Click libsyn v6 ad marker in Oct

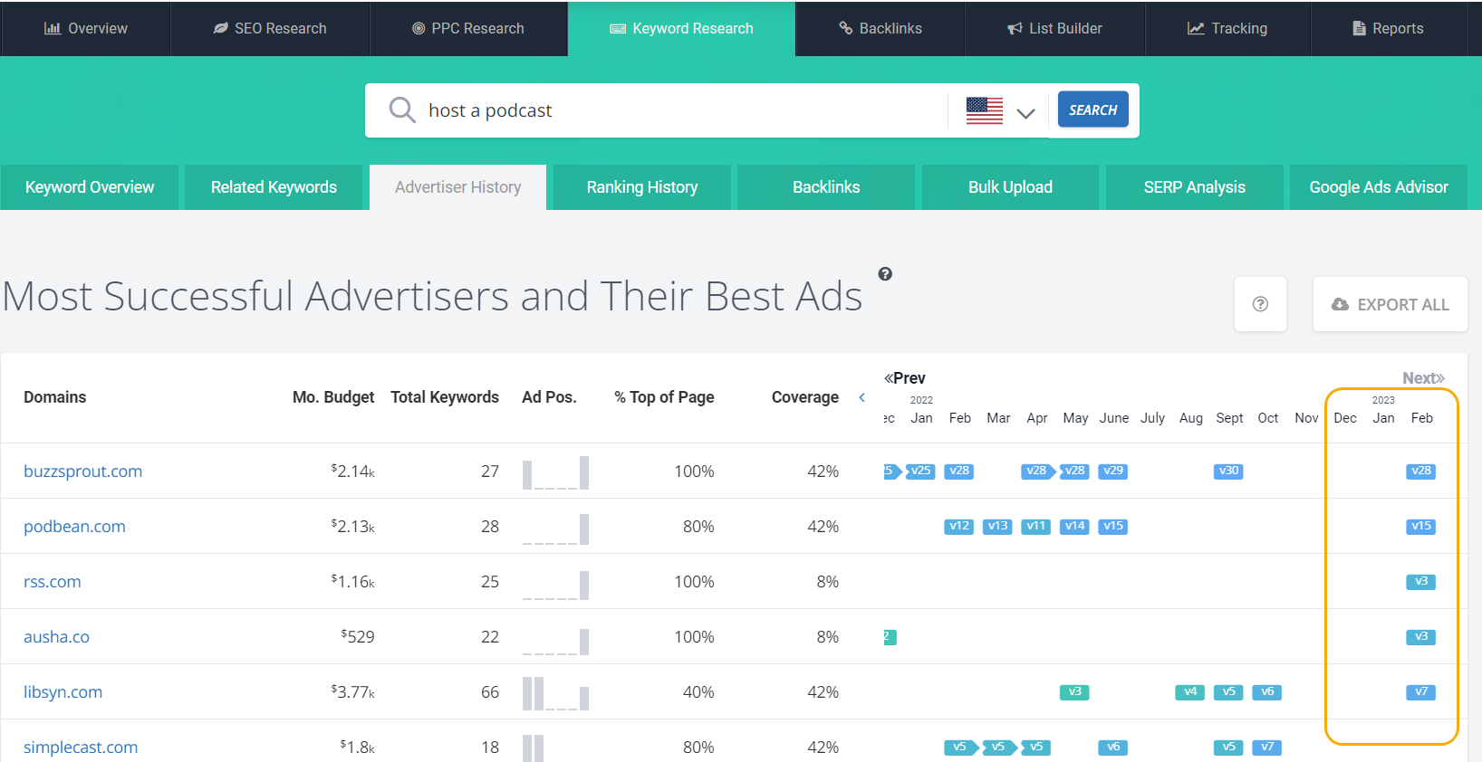coord(1267,691)
